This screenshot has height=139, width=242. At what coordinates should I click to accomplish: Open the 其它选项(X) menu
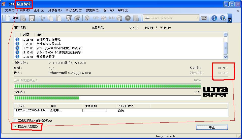point(74,10)
